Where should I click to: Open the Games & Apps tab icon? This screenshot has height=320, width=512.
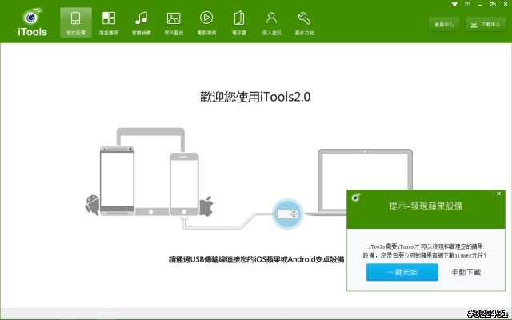pyautogui.click(x=109, y=18)
